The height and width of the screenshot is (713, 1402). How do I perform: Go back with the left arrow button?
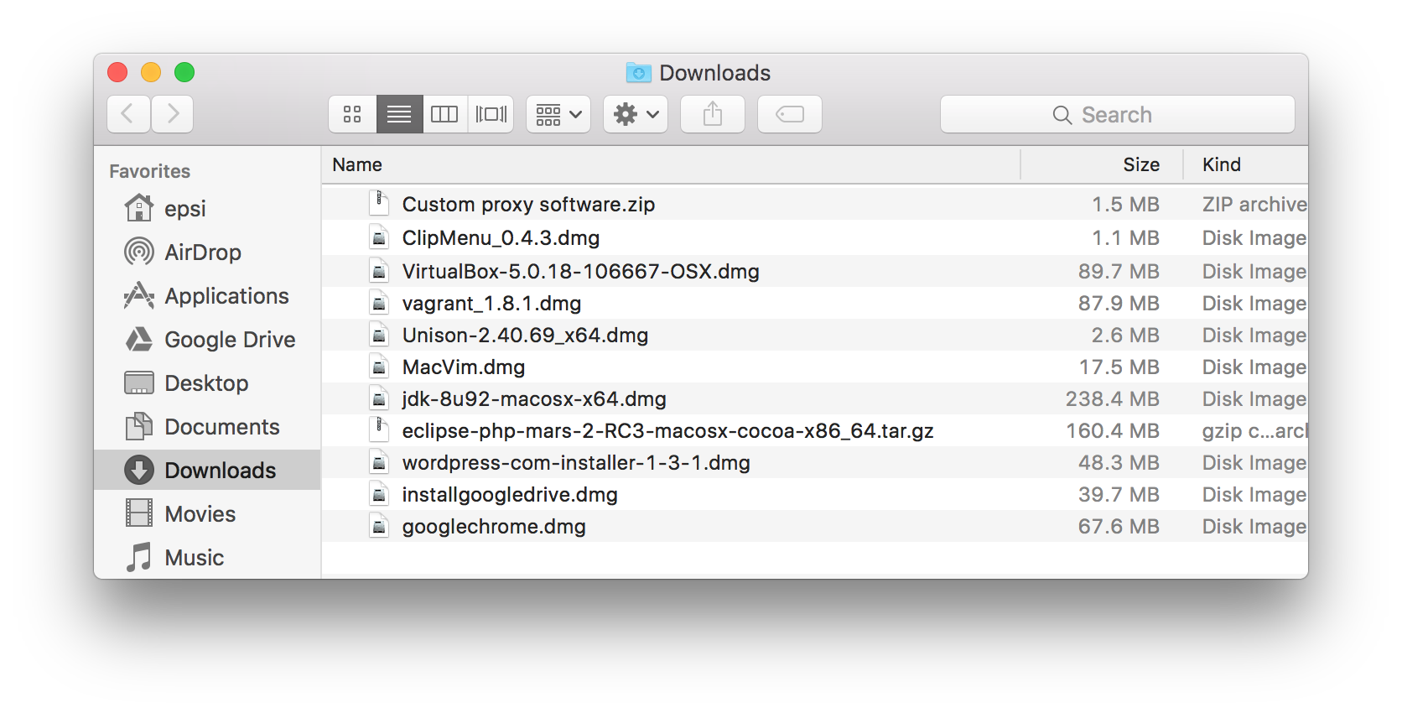point(128,114)
